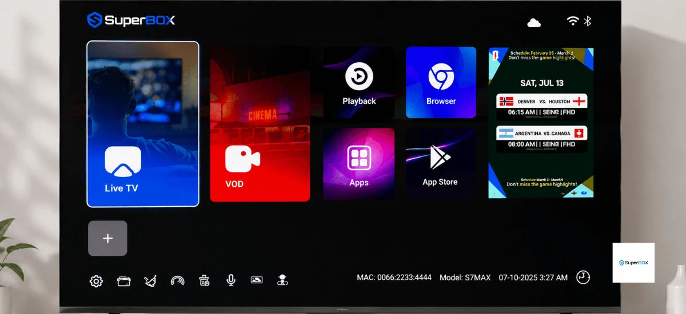
Task: Open settings gear icon
Action: (x=96, y=281)
